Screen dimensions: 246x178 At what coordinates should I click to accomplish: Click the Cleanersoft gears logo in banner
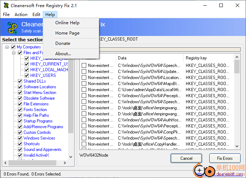[x=12, y=28]
